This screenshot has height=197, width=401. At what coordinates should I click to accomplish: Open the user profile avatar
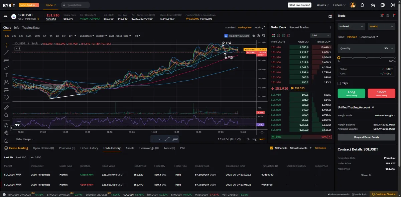(x=353, y=5)
